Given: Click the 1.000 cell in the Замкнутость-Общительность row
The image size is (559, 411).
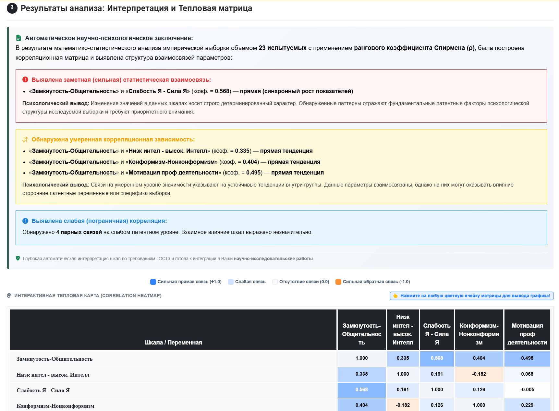Looking at the screenshot, I should pyautogui.click(x=362, y=358).
